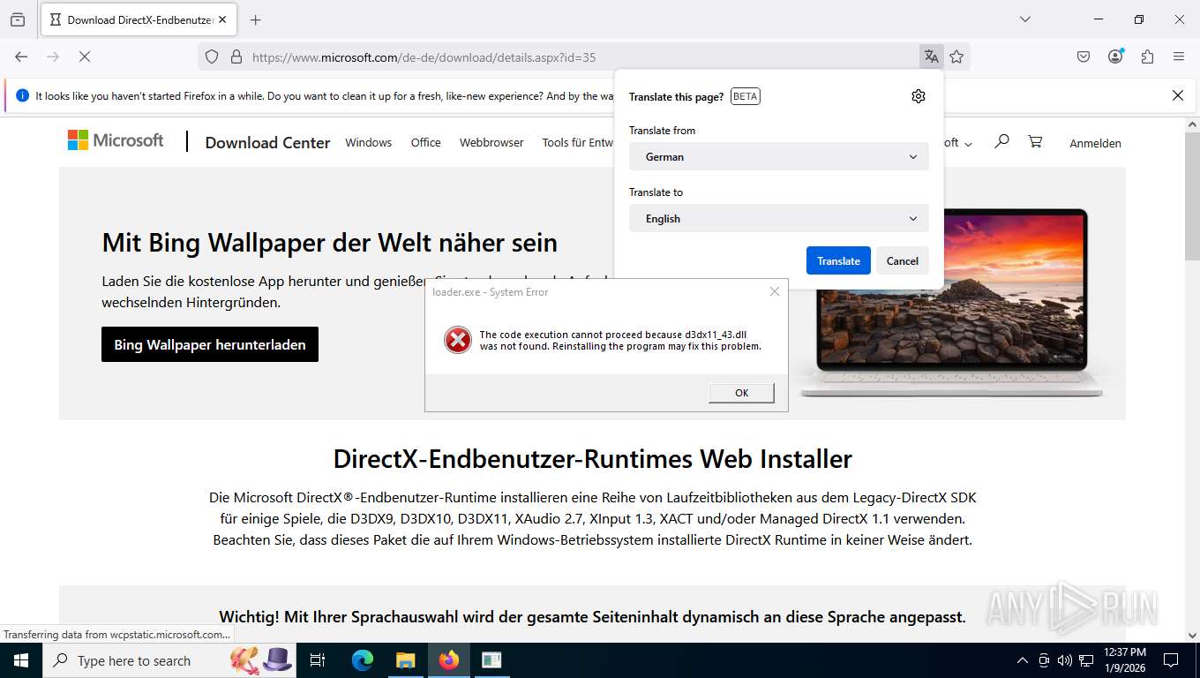
Task: Expand Translate to English dropdown
Action: pos(778,218)
